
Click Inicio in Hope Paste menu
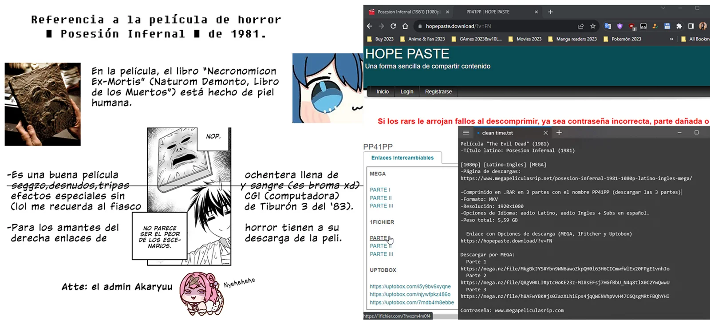[x=383, y=91]
